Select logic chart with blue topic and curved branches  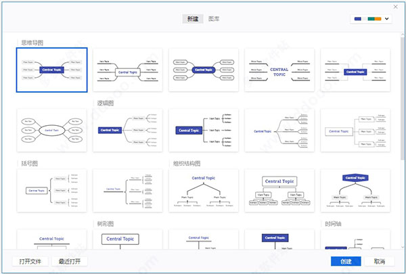click(x=128, y=131)
